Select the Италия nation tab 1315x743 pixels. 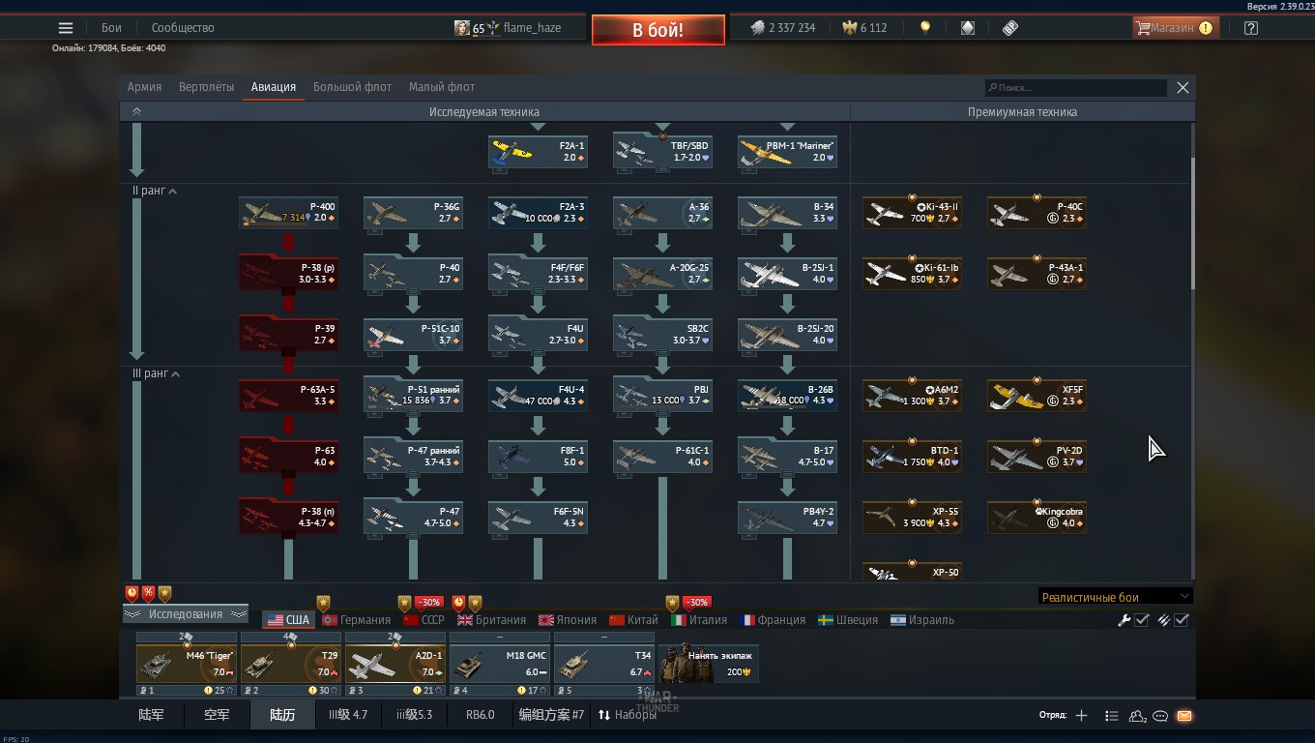(699, 620)
